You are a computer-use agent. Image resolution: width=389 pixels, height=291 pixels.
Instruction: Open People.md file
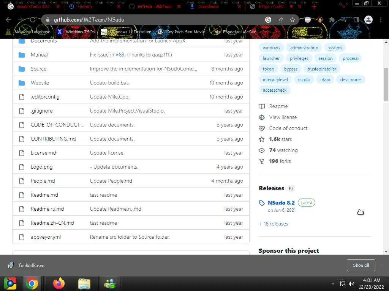tap(43, 181)
